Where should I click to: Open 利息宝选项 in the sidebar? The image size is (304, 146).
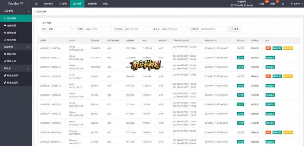pos(12,75)
